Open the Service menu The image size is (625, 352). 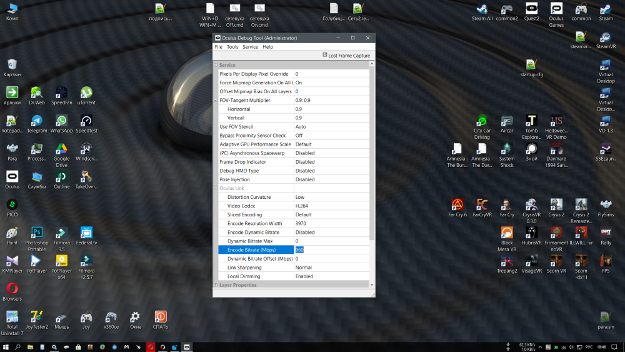tap(250, 47)
